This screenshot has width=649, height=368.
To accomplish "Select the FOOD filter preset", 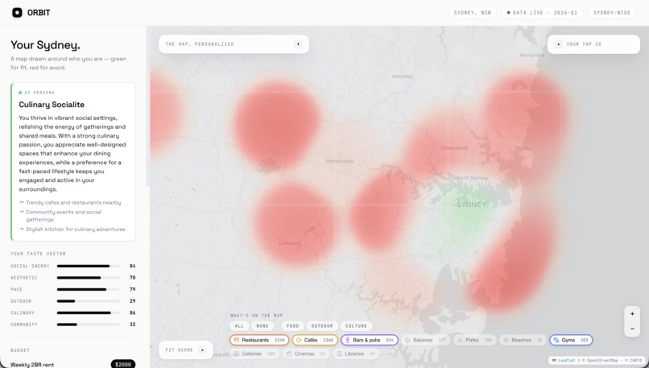I will [292, 326].
